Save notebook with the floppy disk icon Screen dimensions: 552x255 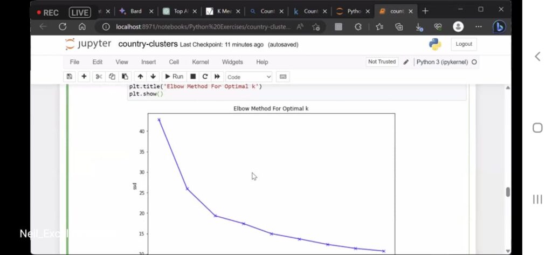tap(70, 77)
